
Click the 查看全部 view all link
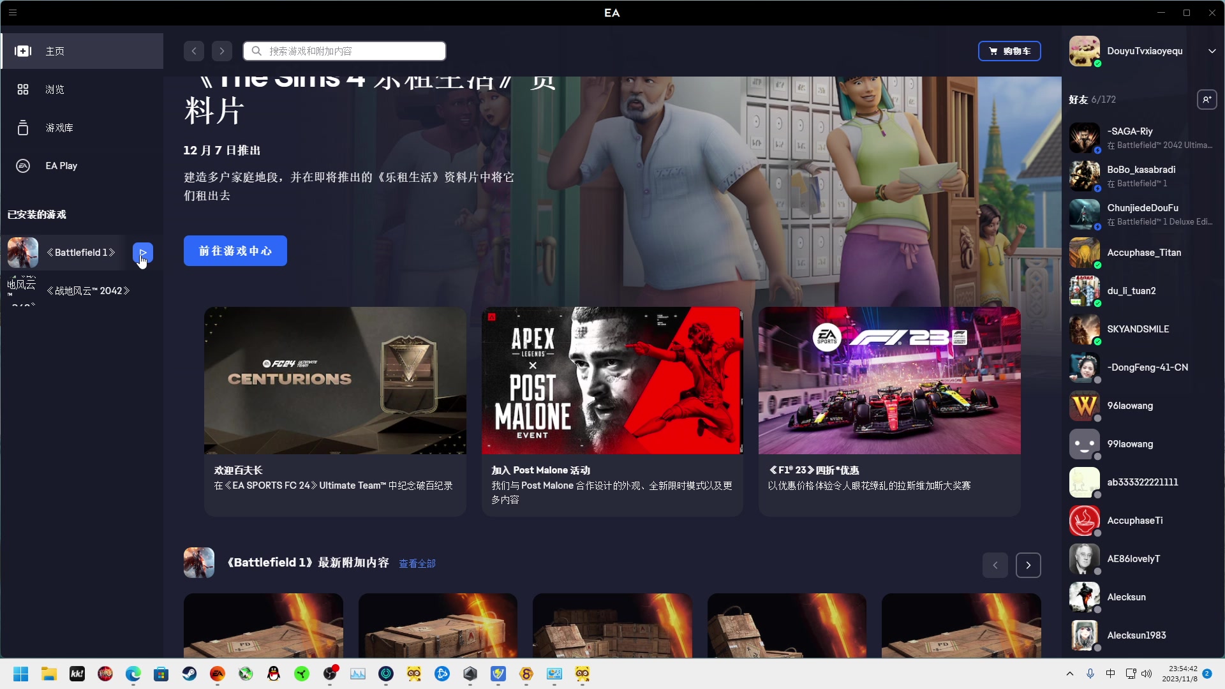click(417, 563)
